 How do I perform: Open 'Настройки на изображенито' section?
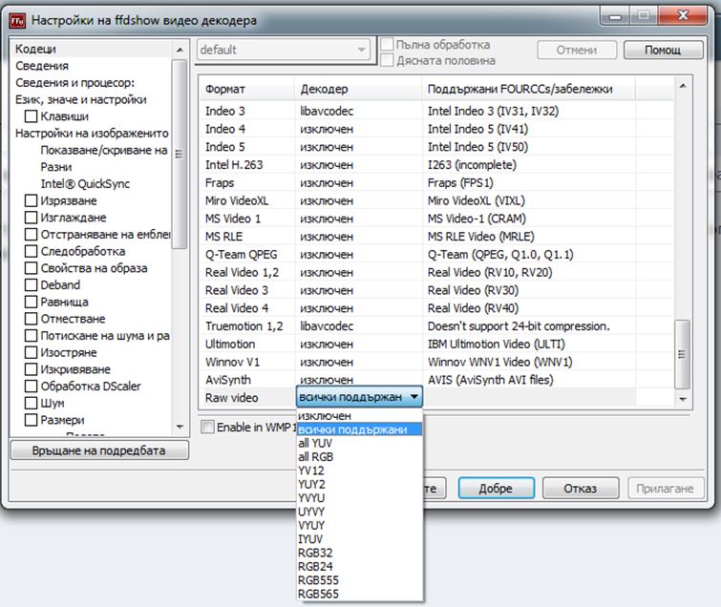(x=92, y=134)
